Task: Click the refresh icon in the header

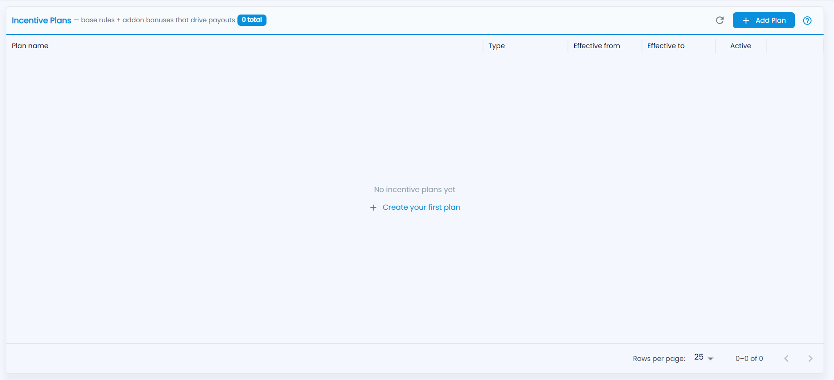Action: (x=720, y=20)
